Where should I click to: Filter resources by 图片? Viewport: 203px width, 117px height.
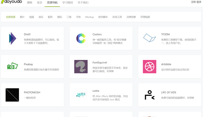click(22, 17)
